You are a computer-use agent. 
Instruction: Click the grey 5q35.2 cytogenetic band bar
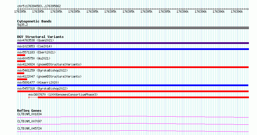(133, 28)
